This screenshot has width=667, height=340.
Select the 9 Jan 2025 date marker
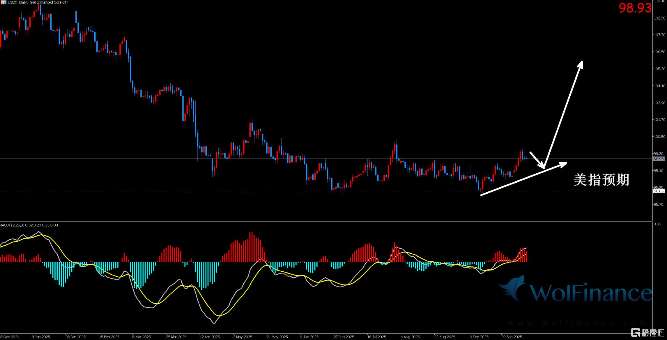[41, 337]
